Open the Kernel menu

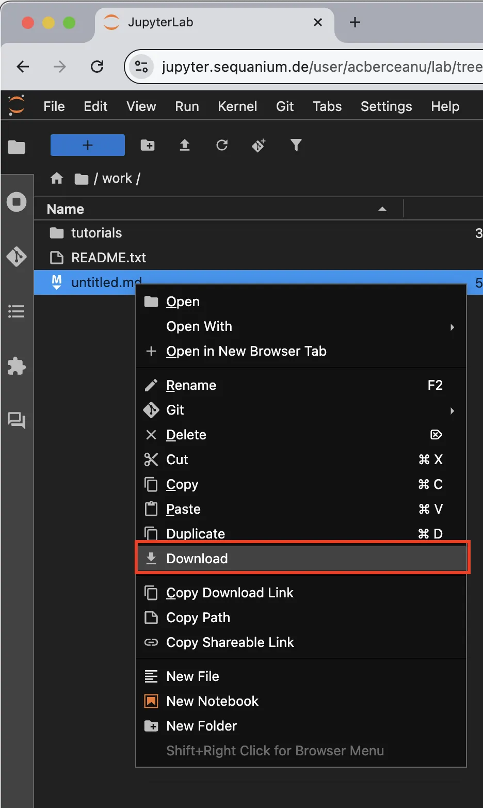click(237, 106)
